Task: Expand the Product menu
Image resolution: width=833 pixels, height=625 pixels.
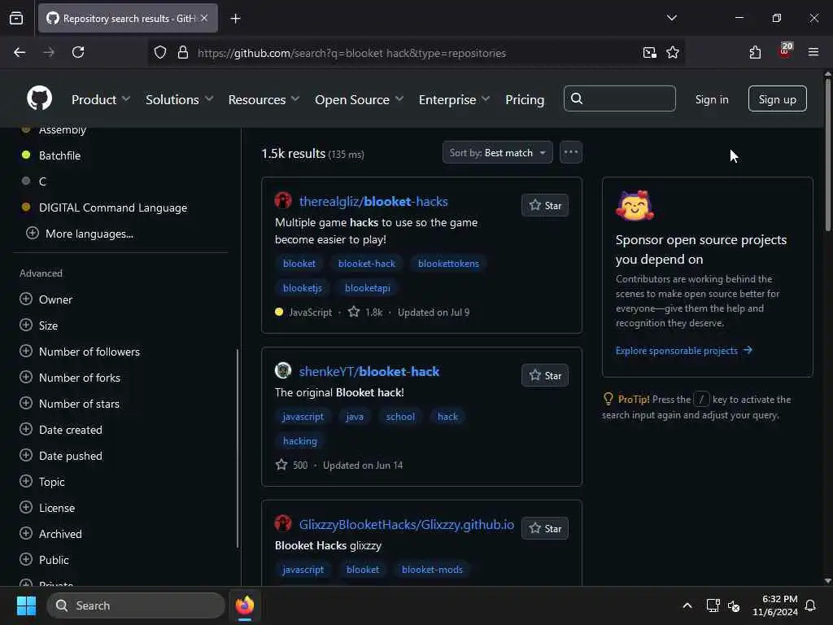Action: coord(100,99)
